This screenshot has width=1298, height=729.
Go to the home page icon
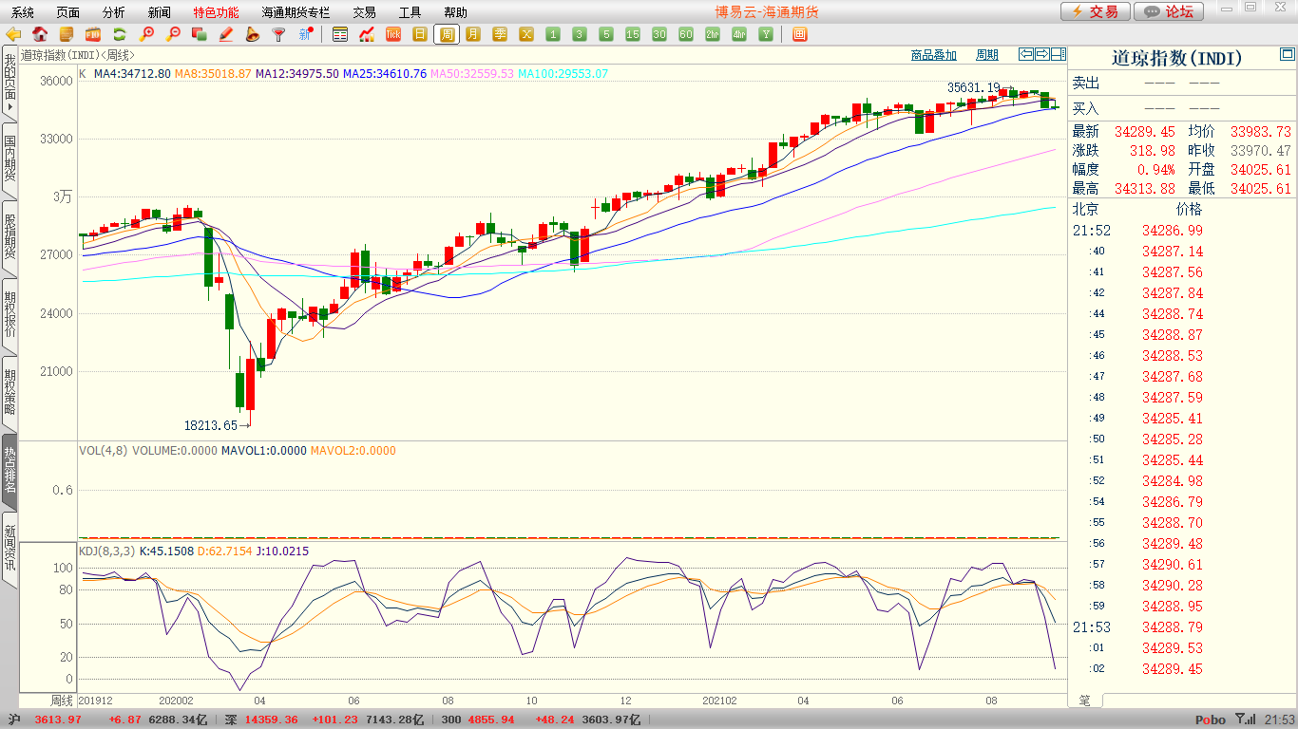click(x=40, y=34)
